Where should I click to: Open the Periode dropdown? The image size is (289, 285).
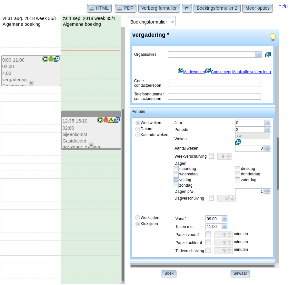click(268, 130)
